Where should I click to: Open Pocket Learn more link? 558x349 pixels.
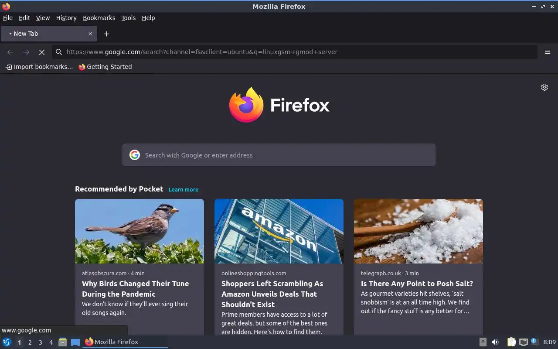pyautogui.click(x=184, y=189)
